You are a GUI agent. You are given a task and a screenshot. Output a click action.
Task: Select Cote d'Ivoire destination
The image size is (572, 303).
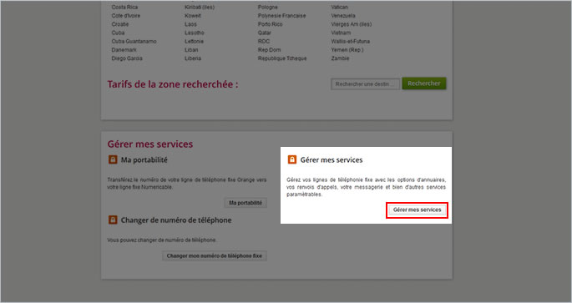click(x=126, y=16)
